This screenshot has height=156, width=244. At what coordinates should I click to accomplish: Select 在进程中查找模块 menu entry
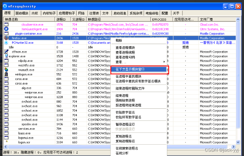tap(139, 76)
